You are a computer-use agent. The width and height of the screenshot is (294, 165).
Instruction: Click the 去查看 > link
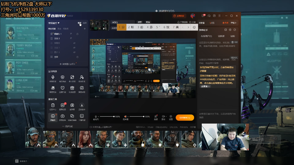coord(205,87)
